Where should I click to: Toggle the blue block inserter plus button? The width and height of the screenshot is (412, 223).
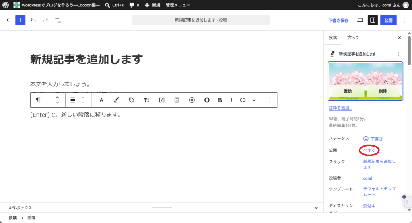pyautogui.click(x=20, y=20)
